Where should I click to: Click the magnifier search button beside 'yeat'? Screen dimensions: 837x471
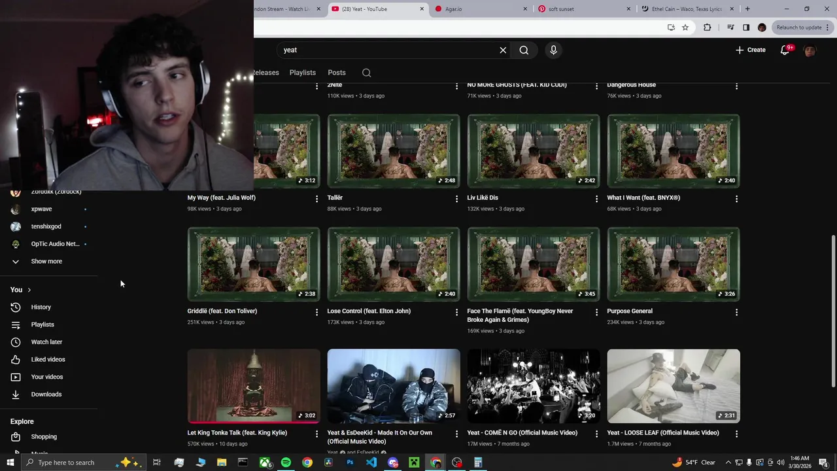[524, 50]
